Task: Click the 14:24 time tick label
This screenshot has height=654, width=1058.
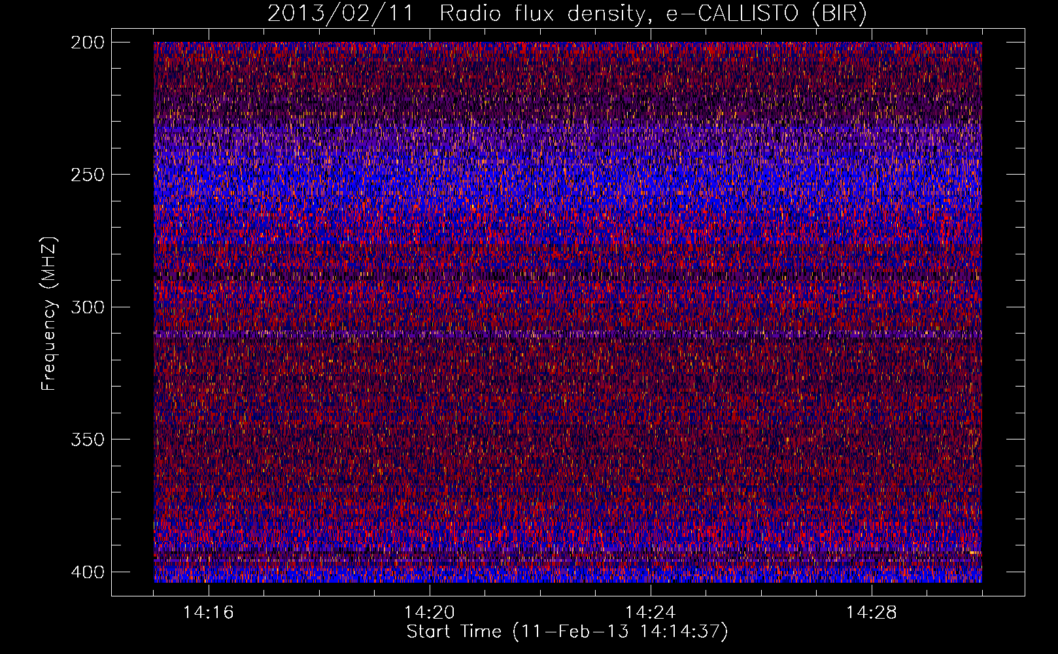Action: [x=650, y=613]
